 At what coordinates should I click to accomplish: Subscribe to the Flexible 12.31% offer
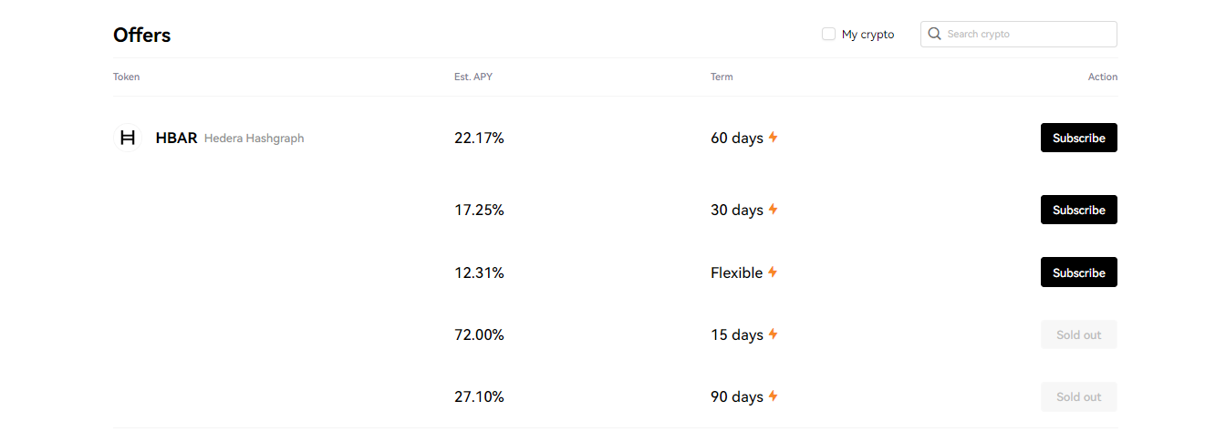click(x=1079, y=272)
